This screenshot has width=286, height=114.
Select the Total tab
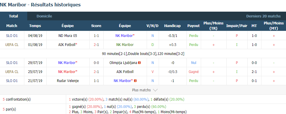point(13,16)
